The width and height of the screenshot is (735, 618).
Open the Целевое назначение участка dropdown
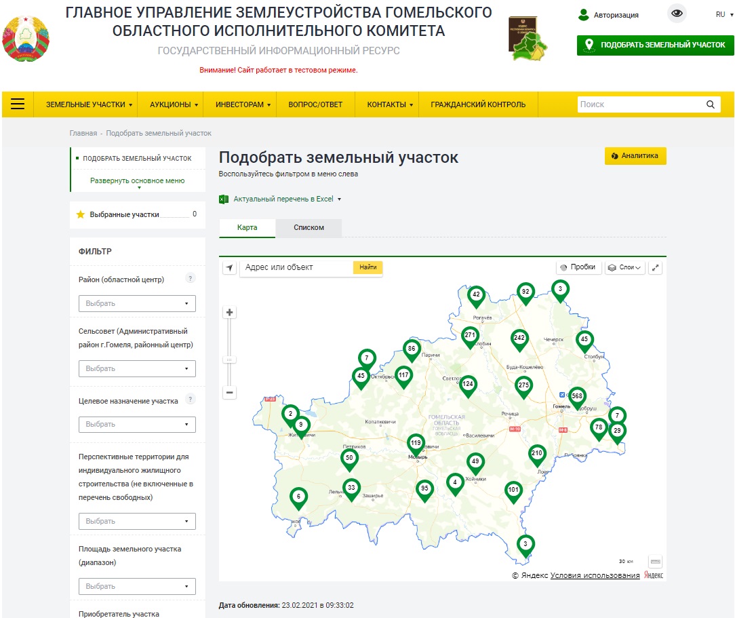137,425
